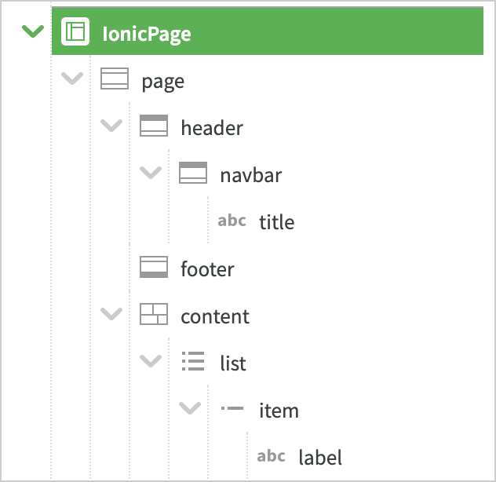Select the title element in tree

click(x=277, y=222)
